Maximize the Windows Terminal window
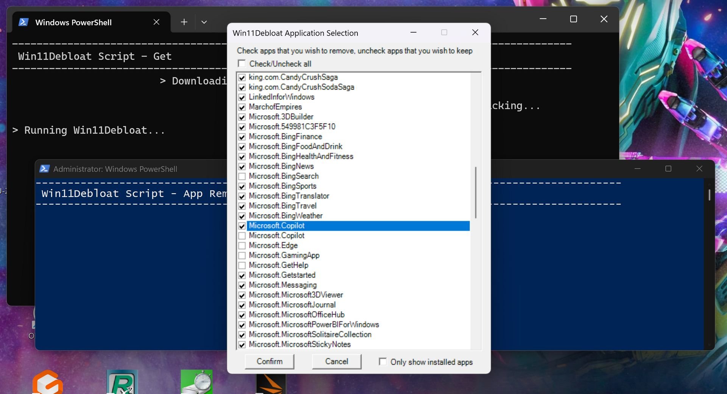This screenshot has height=394, width=727. click(573, 19)
